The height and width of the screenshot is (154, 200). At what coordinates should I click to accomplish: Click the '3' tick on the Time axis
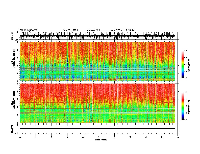point(67,137)
